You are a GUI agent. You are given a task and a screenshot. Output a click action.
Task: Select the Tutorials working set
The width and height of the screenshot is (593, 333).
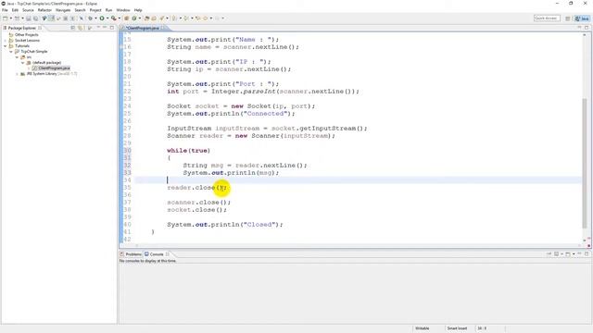pyautogui.click(x=22, y=45)
